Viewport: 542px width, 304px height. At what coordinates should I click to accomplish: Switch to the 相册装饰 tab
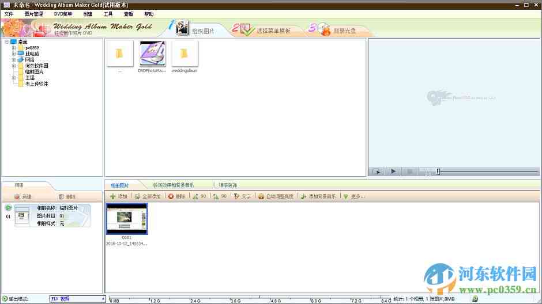(x=228, y=185)
